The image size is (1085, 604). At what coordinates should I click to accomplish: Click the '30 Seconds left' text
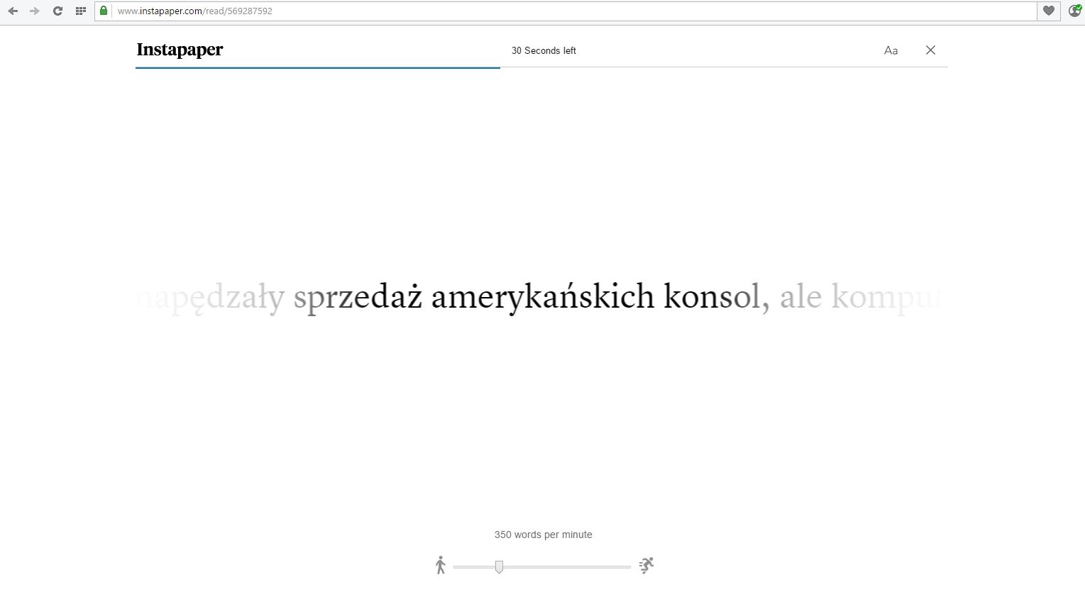tap(544, 50)
